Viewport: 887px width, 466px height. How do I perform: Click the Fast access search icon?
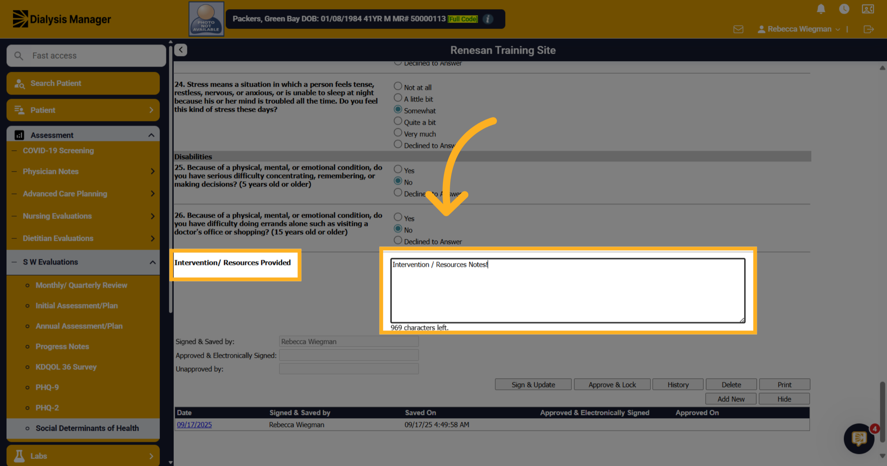coord(18,56)
